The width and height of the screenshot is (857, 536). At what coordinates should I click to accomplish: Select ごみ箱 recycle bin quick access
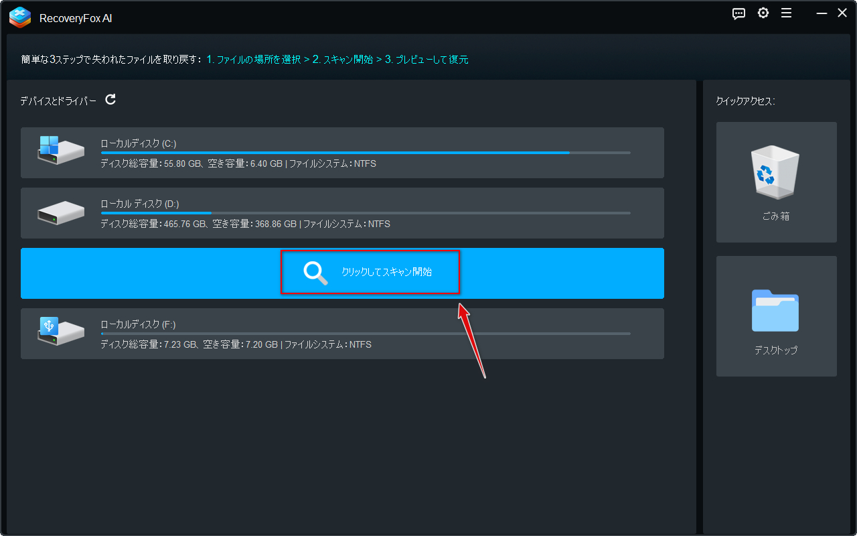pyautogui.click(x=776, y=182)
